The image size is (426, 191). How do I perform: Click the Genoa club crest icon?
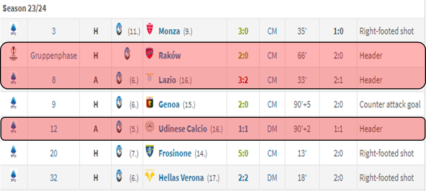tap(150, 103)
